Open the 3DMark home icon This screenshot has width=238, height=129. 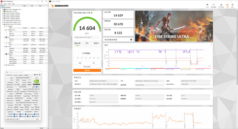tap(207, 5)
